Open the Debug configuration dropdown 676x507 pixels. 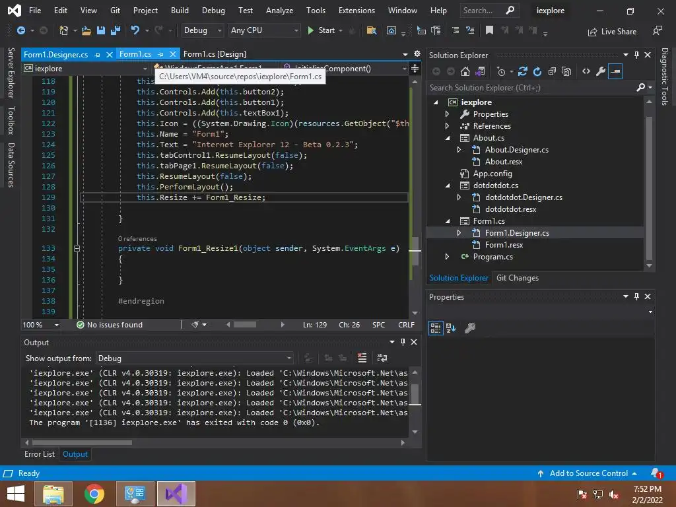pos(203,30)
